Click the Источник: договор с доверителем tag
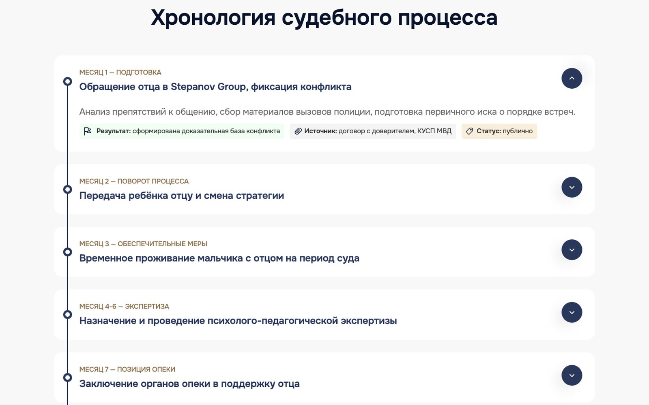Screen dimensions: 649x405 coord(373,131)
